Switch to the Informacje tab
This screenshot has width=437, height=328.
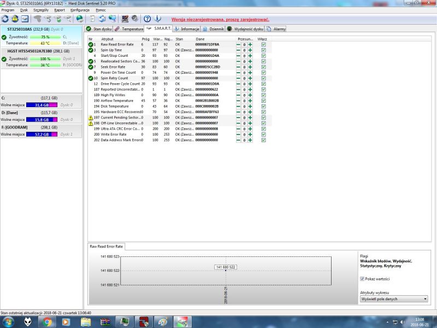tap(187, 29)
